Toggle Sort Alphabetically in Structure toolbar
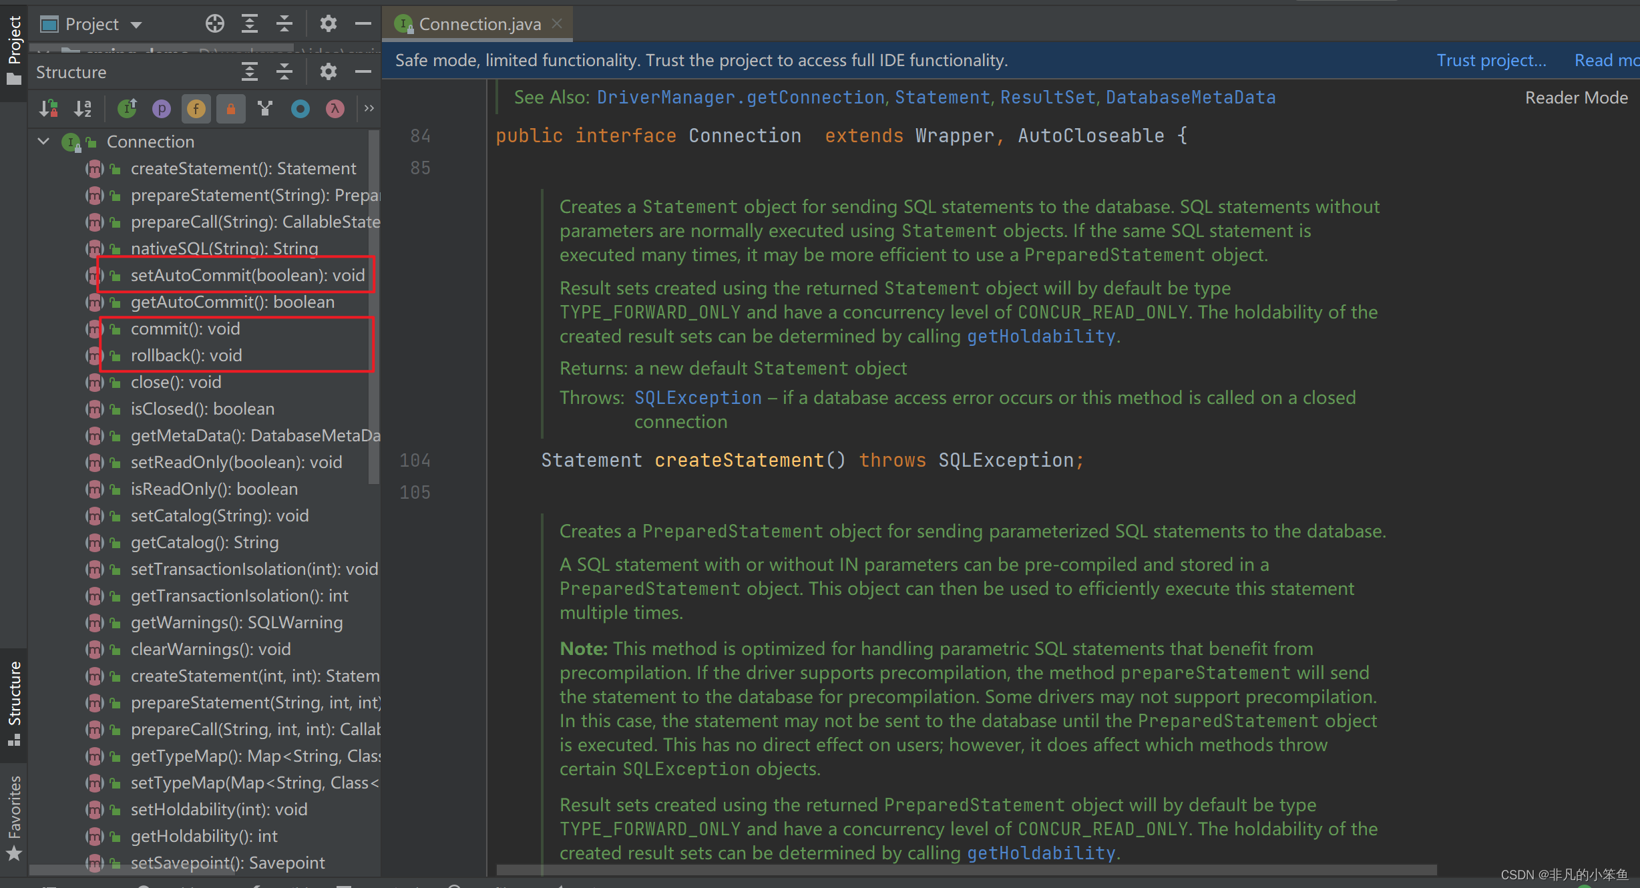The width and height of the screenshot is (1640, 888). pyautogui.click(x=83, y=108)
